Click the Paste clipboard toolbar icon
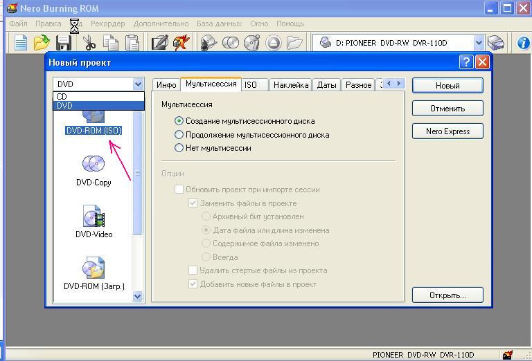The image size is (532, 361). tap(132, 43)
